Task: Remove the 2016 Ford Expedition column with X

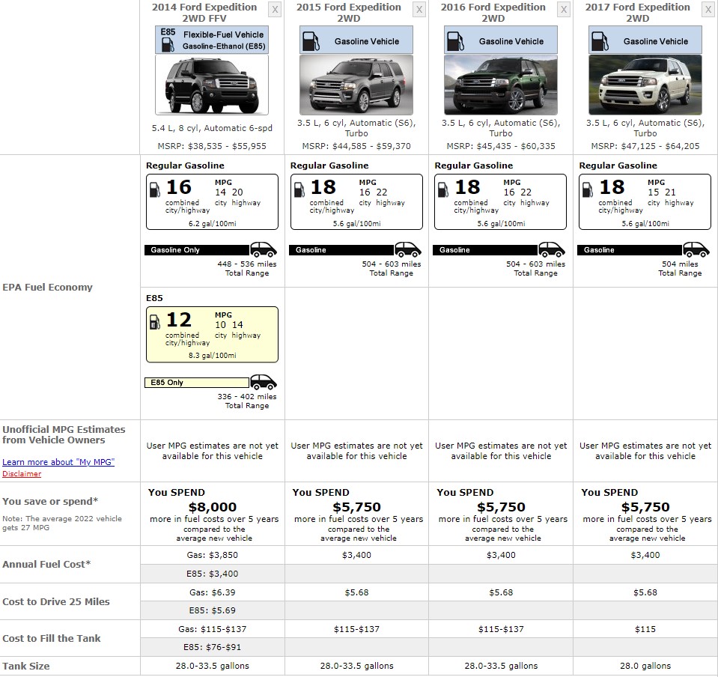Action: [564, 10]
